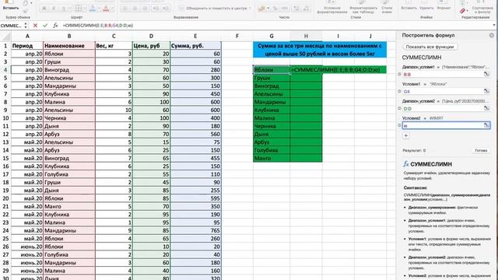Click the currency number format icon
This screenshot has width=498, height=280.
(261, 9)
